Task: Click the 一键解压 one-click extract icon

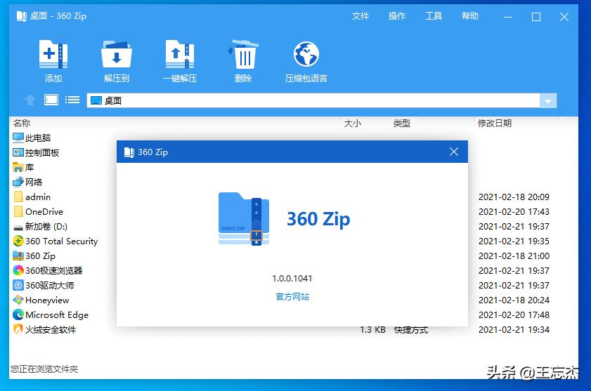Action: tap(180, 54)
